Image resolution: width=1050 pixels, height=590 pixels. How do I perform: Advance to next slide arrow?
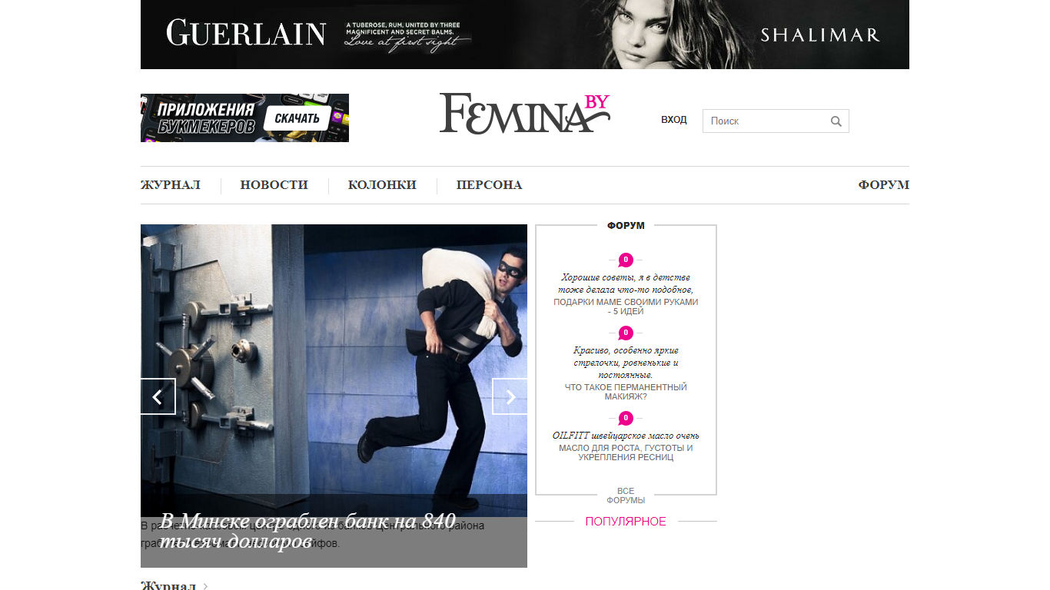[x=510, y=396]
